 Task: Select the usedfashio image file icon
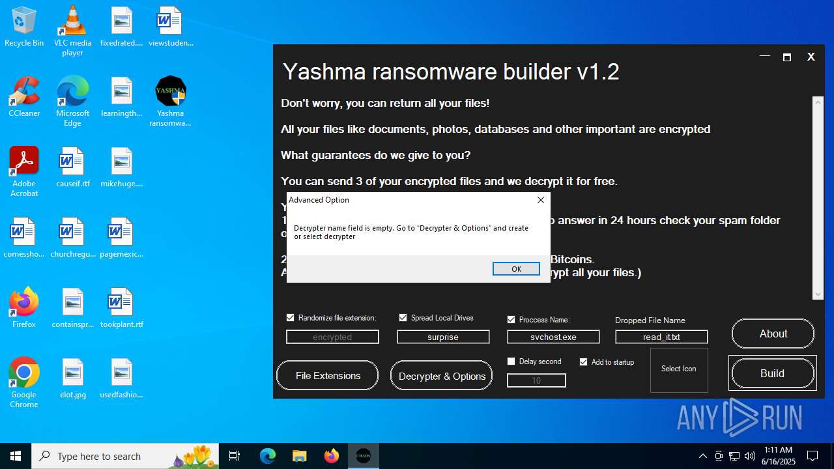point(121,378)
